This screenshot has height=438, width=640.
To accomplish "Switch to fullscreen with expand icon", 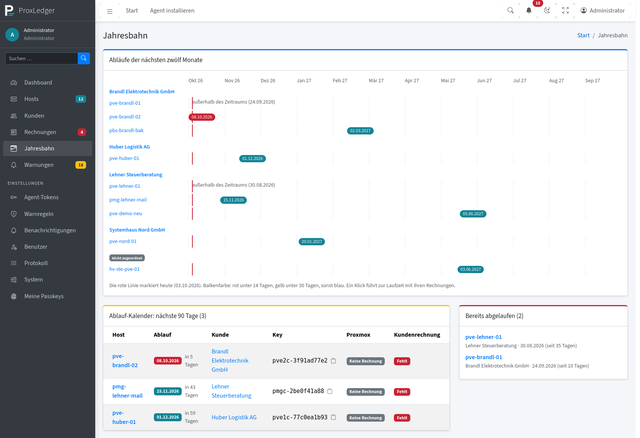I will pyautogui.click(x=565, y=11).
